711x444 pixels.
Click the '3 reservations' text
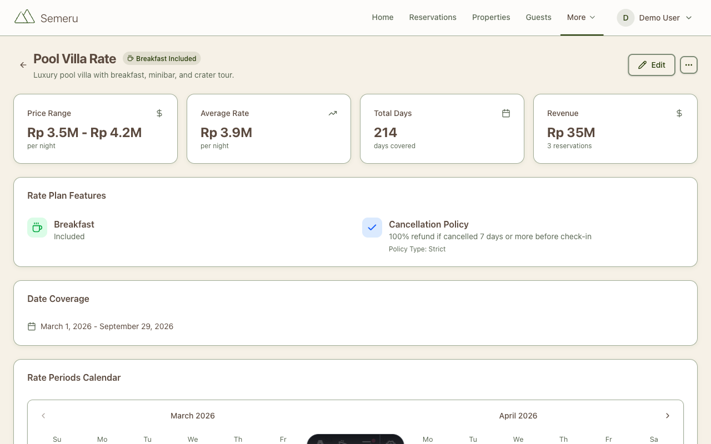click(x=569, y=146)
